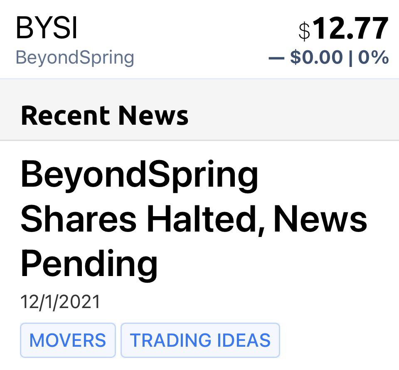The height and width of the screenshot is (370, 399).
Task: Click the Recent News section header
Action: point(104,115)
